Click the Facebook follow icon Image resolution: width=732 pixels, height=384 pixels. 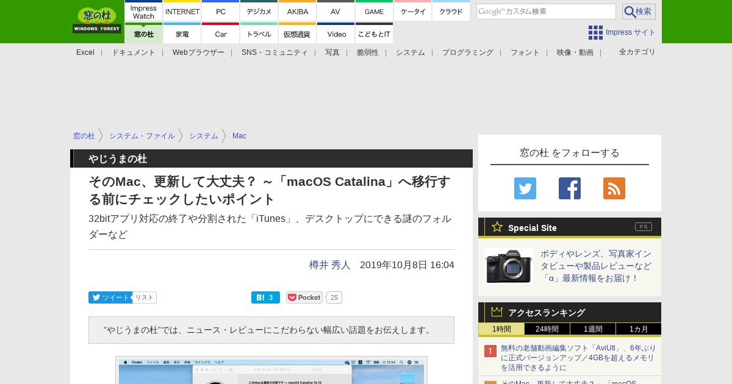pos(570,188)
